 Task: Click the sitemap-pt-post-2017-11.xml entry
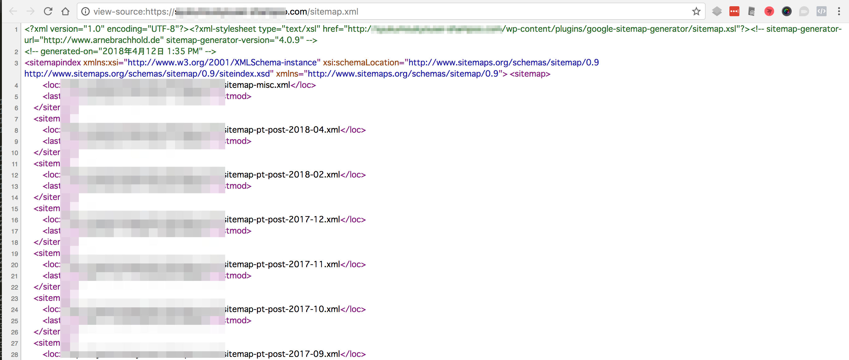point(282,264)
